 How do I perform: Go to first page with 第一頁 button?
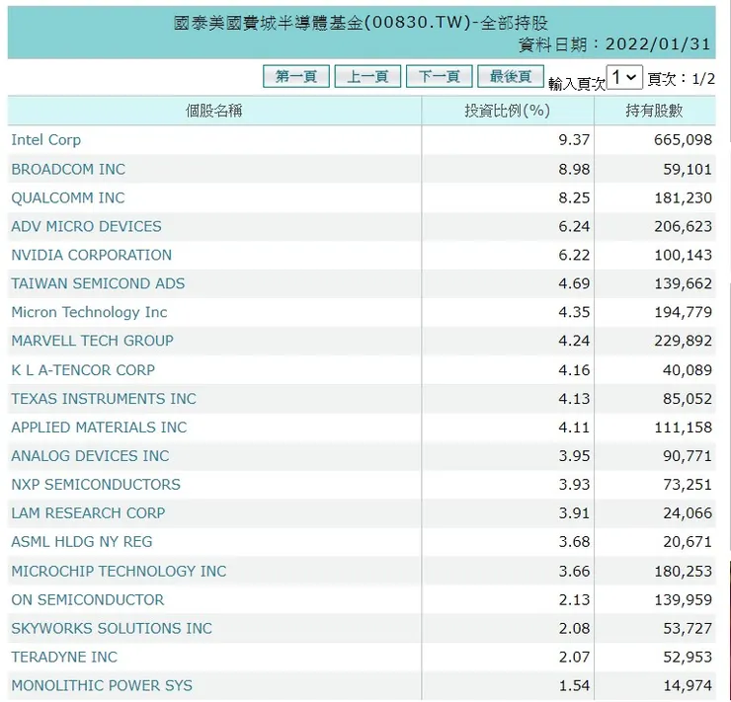tap(296, 76)
